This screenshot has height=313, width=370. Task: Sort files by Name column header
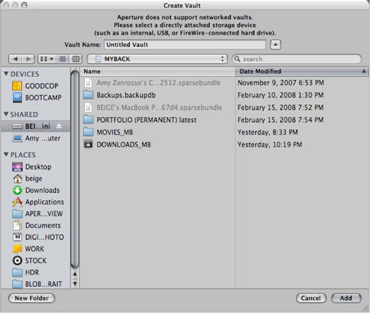tap(158, 71)
